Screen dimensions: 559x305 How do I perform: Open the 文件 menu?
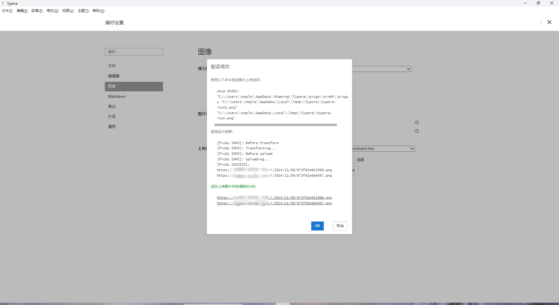click(7, 11)
